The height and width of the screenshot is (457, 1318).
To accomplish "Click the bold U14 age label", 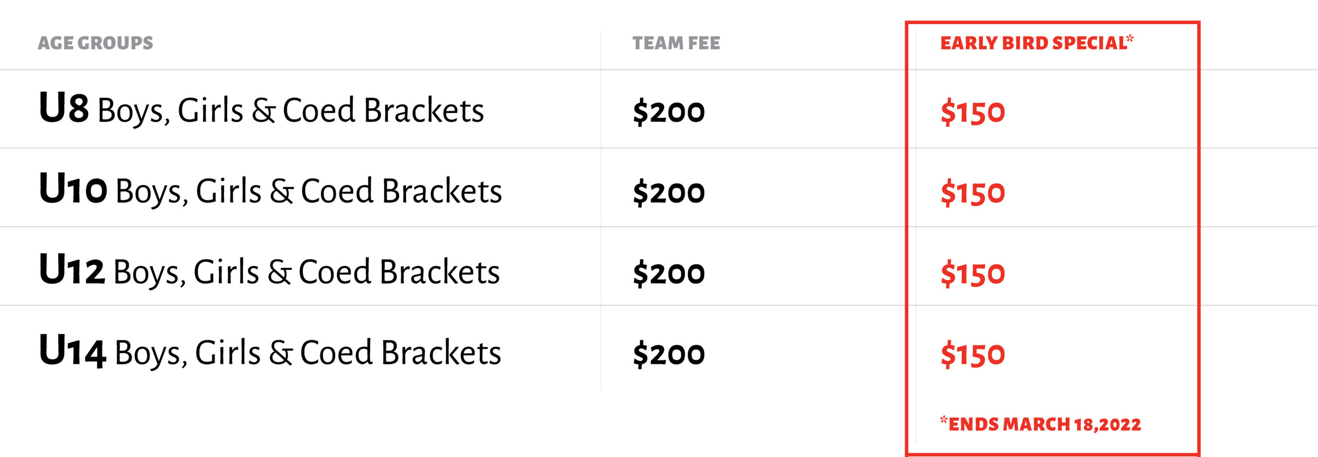I will pyautogui.click(x=73, y=350).
